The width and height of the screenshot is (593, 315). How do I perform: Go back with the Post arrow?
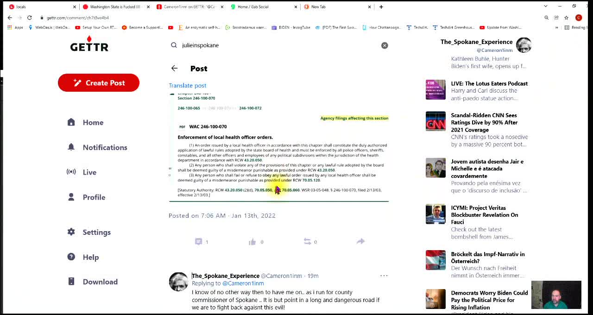tap(174, 68)
